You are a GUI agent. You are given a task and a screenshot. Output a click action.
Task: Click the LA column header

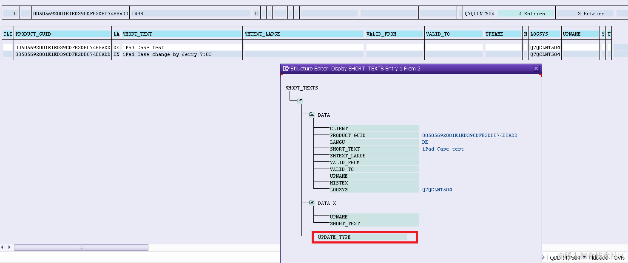point(116,34)
